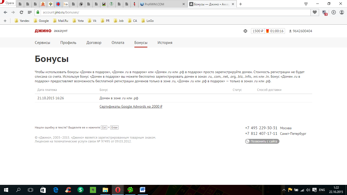Add page to bookmarks via heart icon
Image resolution: width=347 pixels, height=195 pixels.
coord(314,12)
